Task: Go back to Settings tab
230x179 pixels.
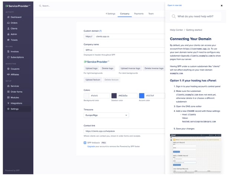Action: coord(111,14)
